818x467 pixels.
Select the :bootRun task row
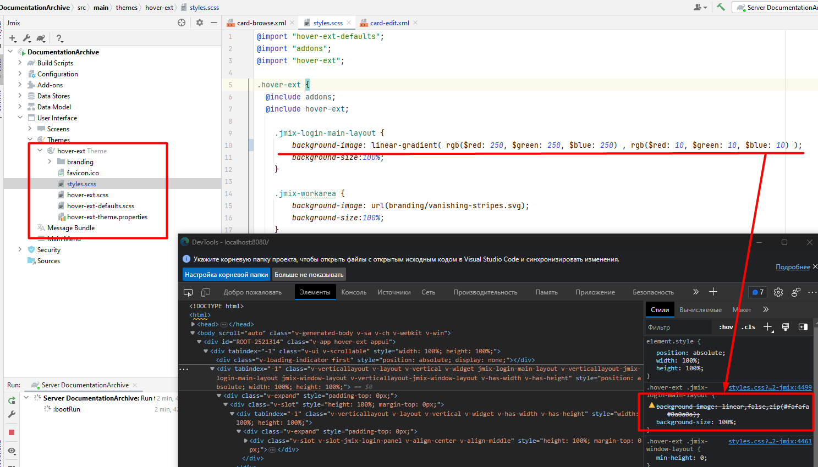[66, 409]
